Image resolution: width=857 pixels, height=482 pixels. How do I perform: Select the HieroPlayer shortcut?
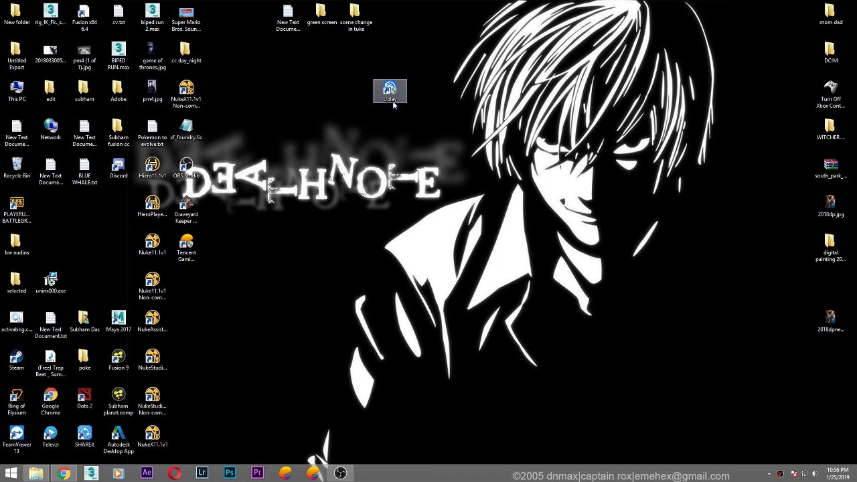153,206
